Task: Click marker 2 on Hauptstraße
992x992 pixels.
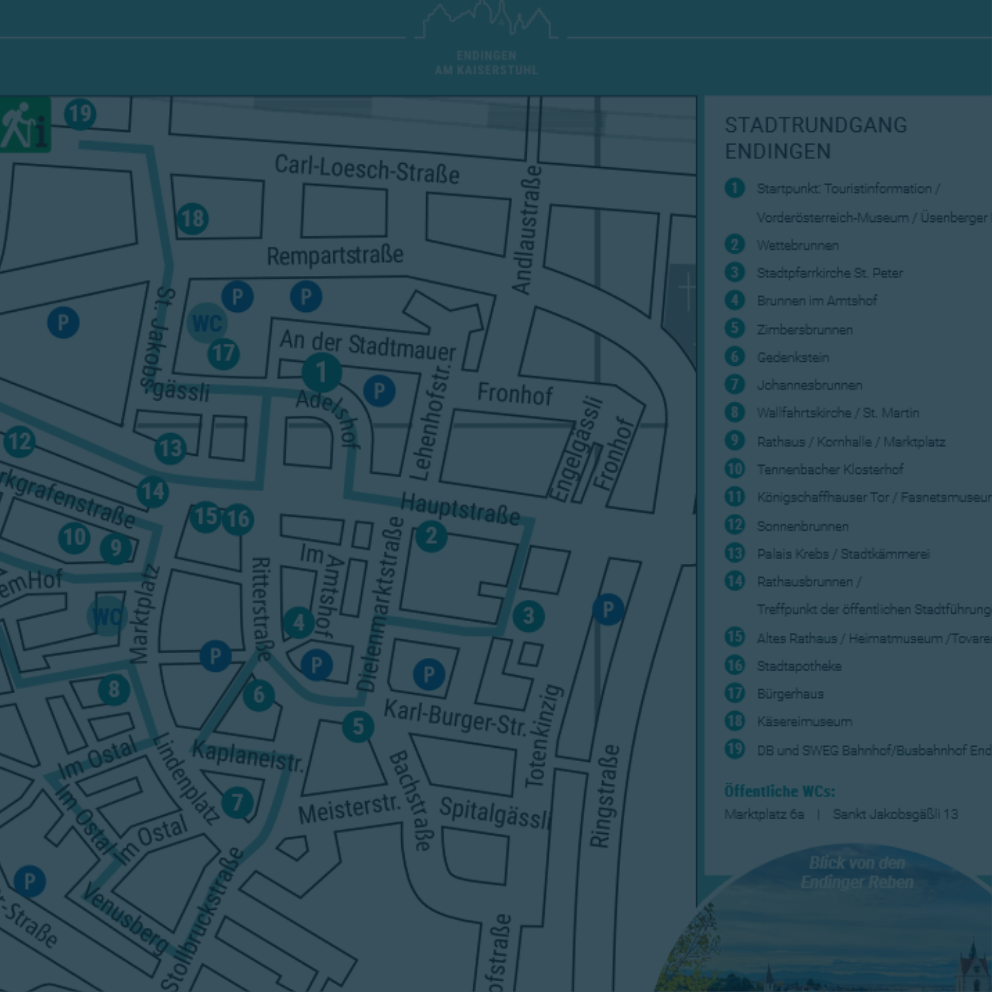Action: pyautogui.click(x=431, y=536)
